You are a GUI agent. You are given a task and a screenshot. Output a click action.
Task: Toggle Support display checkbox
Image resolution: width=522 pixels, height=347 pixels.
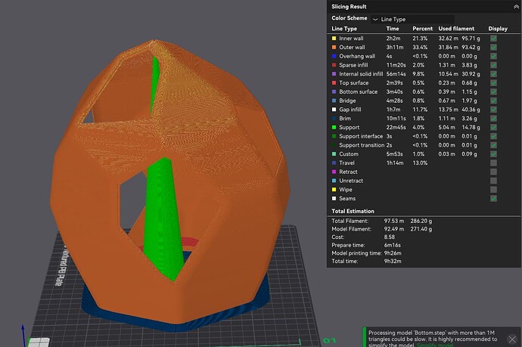click(493, 127)
